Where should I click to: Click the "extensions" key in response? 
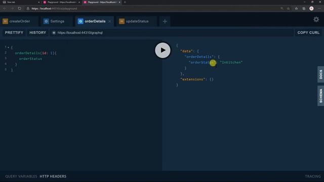193,79
